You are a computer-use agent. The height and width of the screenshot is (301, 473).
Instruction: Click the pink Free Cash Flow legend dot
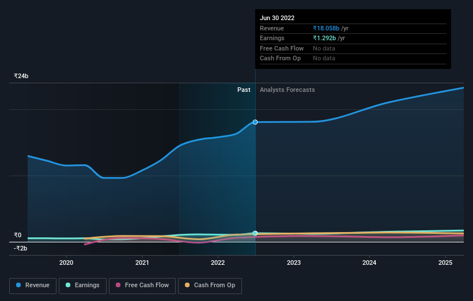(x=118, y=285)
